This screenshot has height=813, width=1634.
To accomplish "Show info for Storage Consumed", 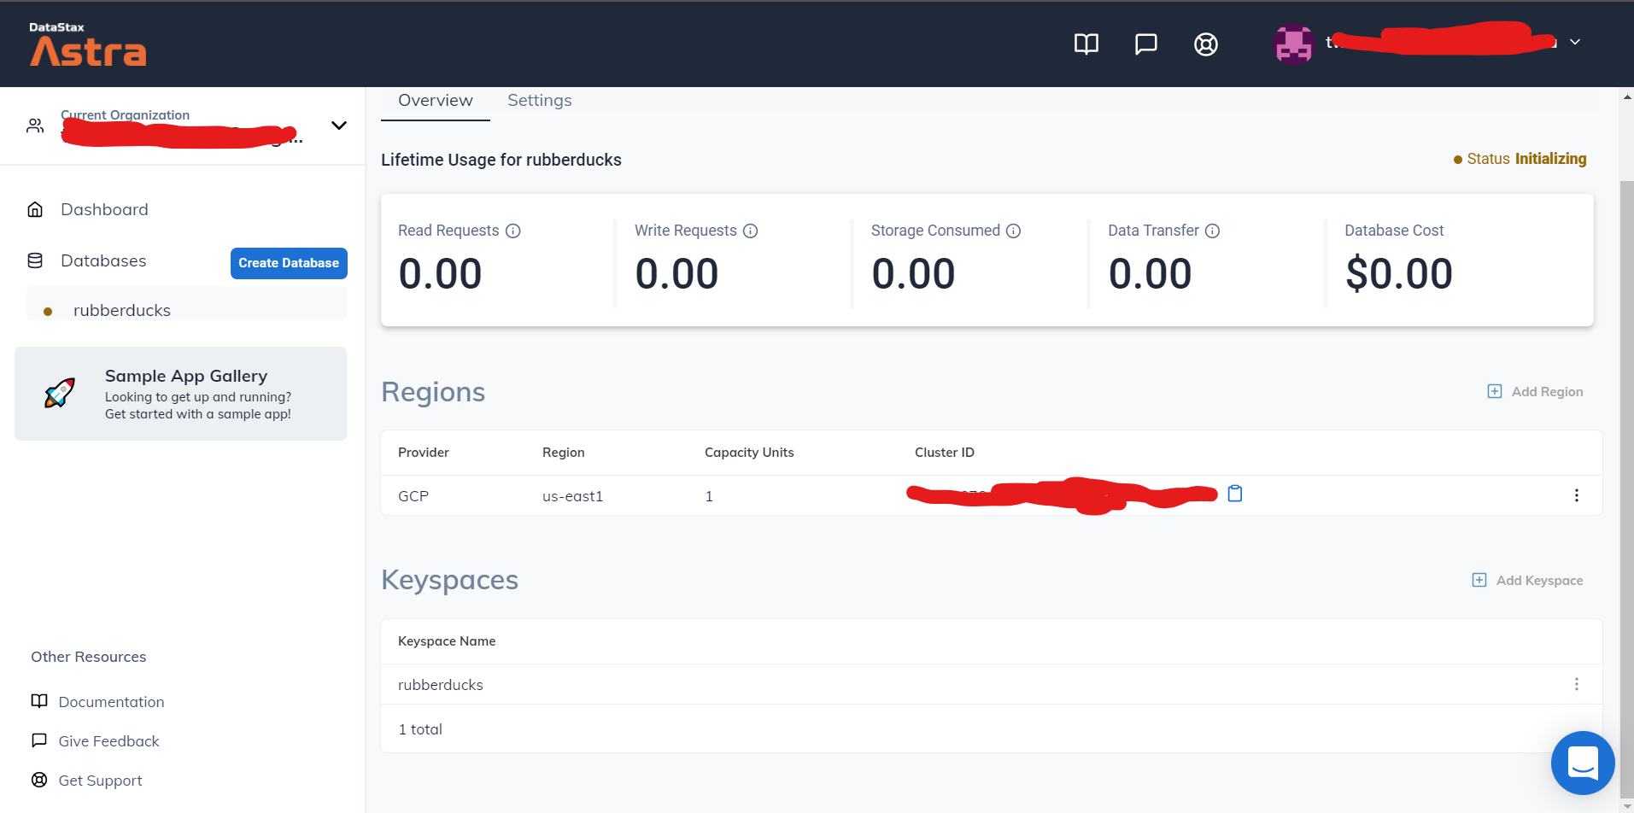I will pyautogui.click(x=1014, y=231).
